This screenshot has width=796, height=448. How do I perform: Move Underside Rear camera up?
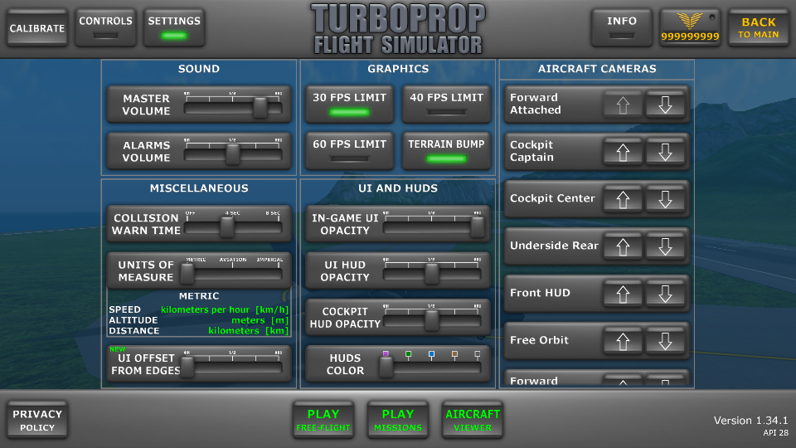click(623, 246)
